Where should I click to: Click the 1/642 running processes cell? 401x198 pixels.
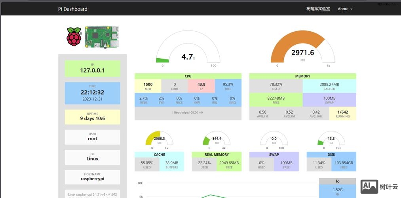342,114
